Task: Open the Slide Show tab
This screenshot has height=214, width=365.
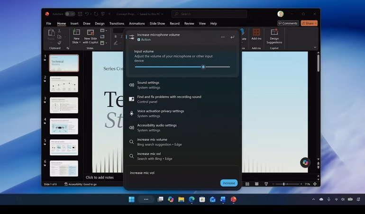Action: click(157, 24)
